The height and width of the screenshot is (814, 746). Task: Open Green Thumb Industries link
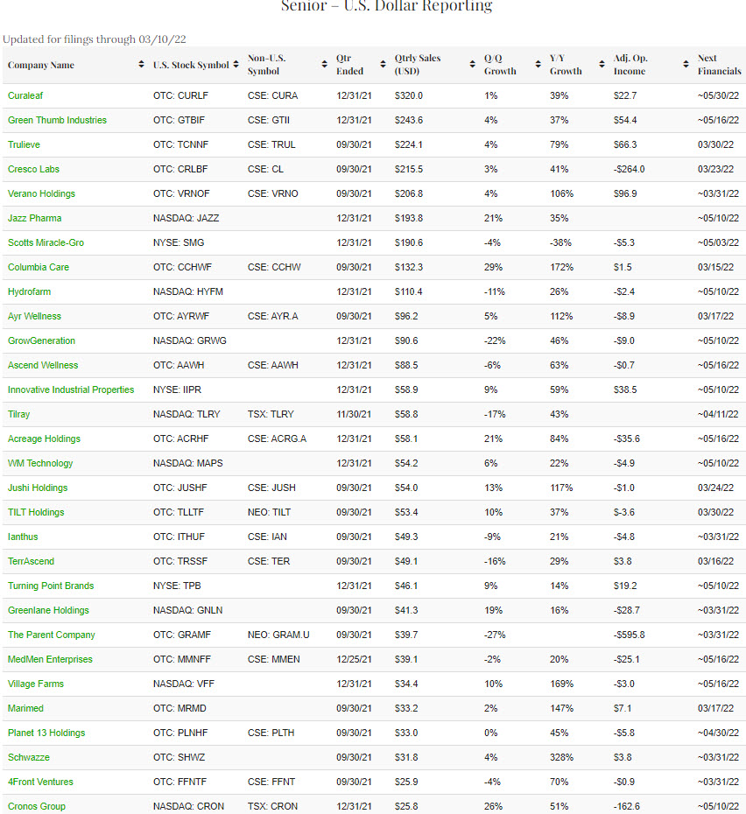pyautogui.click(x=57, y=120)
